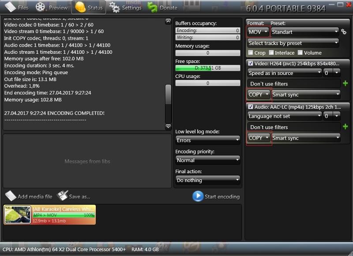Viewport: 353px width, 256px height.
Task: Open the video COPY codec dropdown
Action: click(258, 94)
